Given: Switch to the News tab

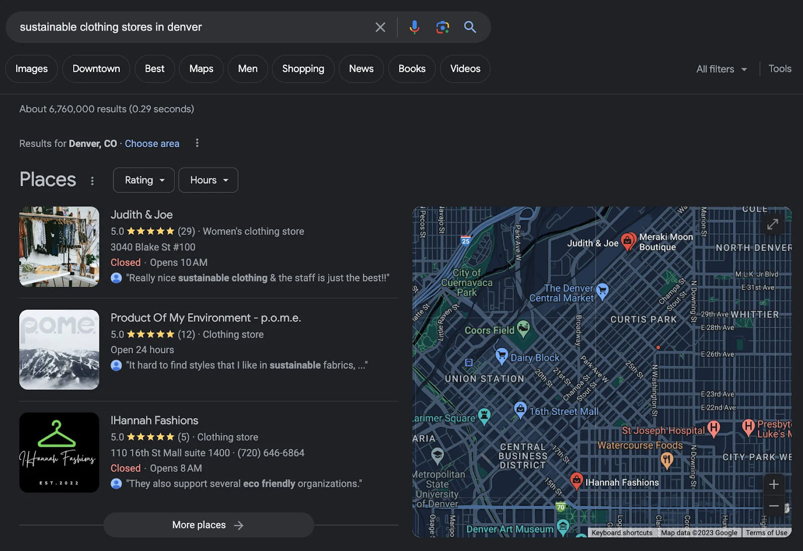Looking at the screenshot, I should pyautogui.click(x=361, y=69).
